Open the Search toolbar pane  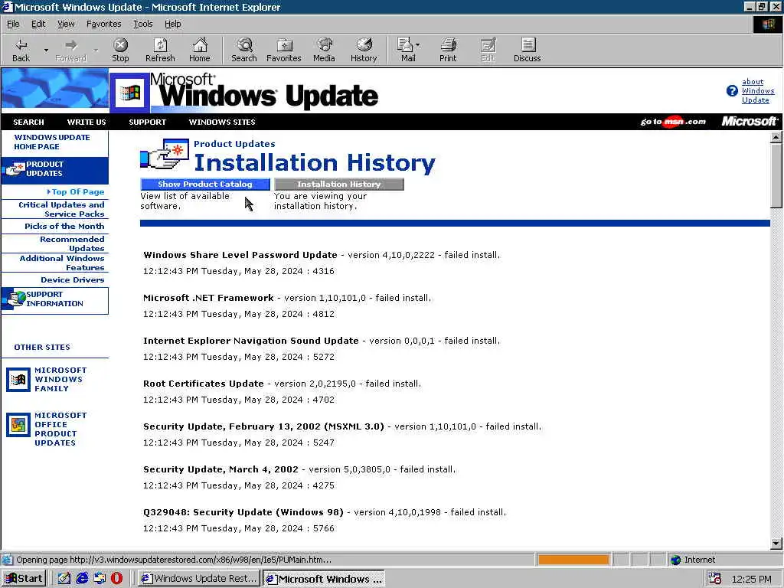(244, 50)
